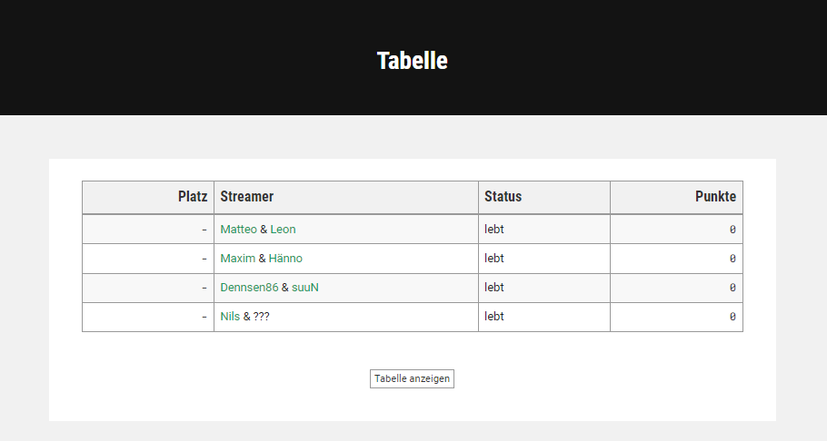Open the Matteo streamer link
This screenshot has height=441, width=827.
point(238,230)
